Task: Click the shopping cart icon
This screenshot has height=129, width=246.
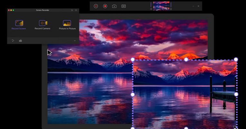Action: 72,10
